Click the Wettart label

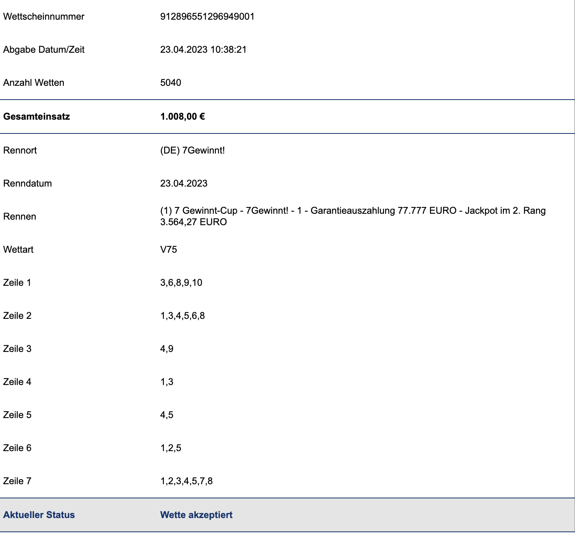[x=18, y=250]
